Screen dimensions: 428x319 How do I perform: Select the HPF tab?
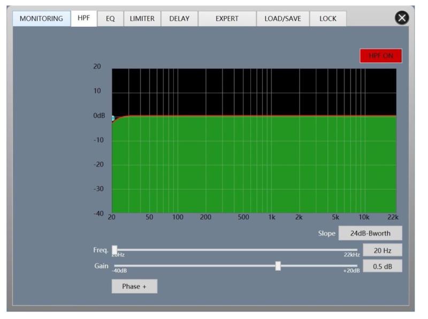click(x=83, y=18)
